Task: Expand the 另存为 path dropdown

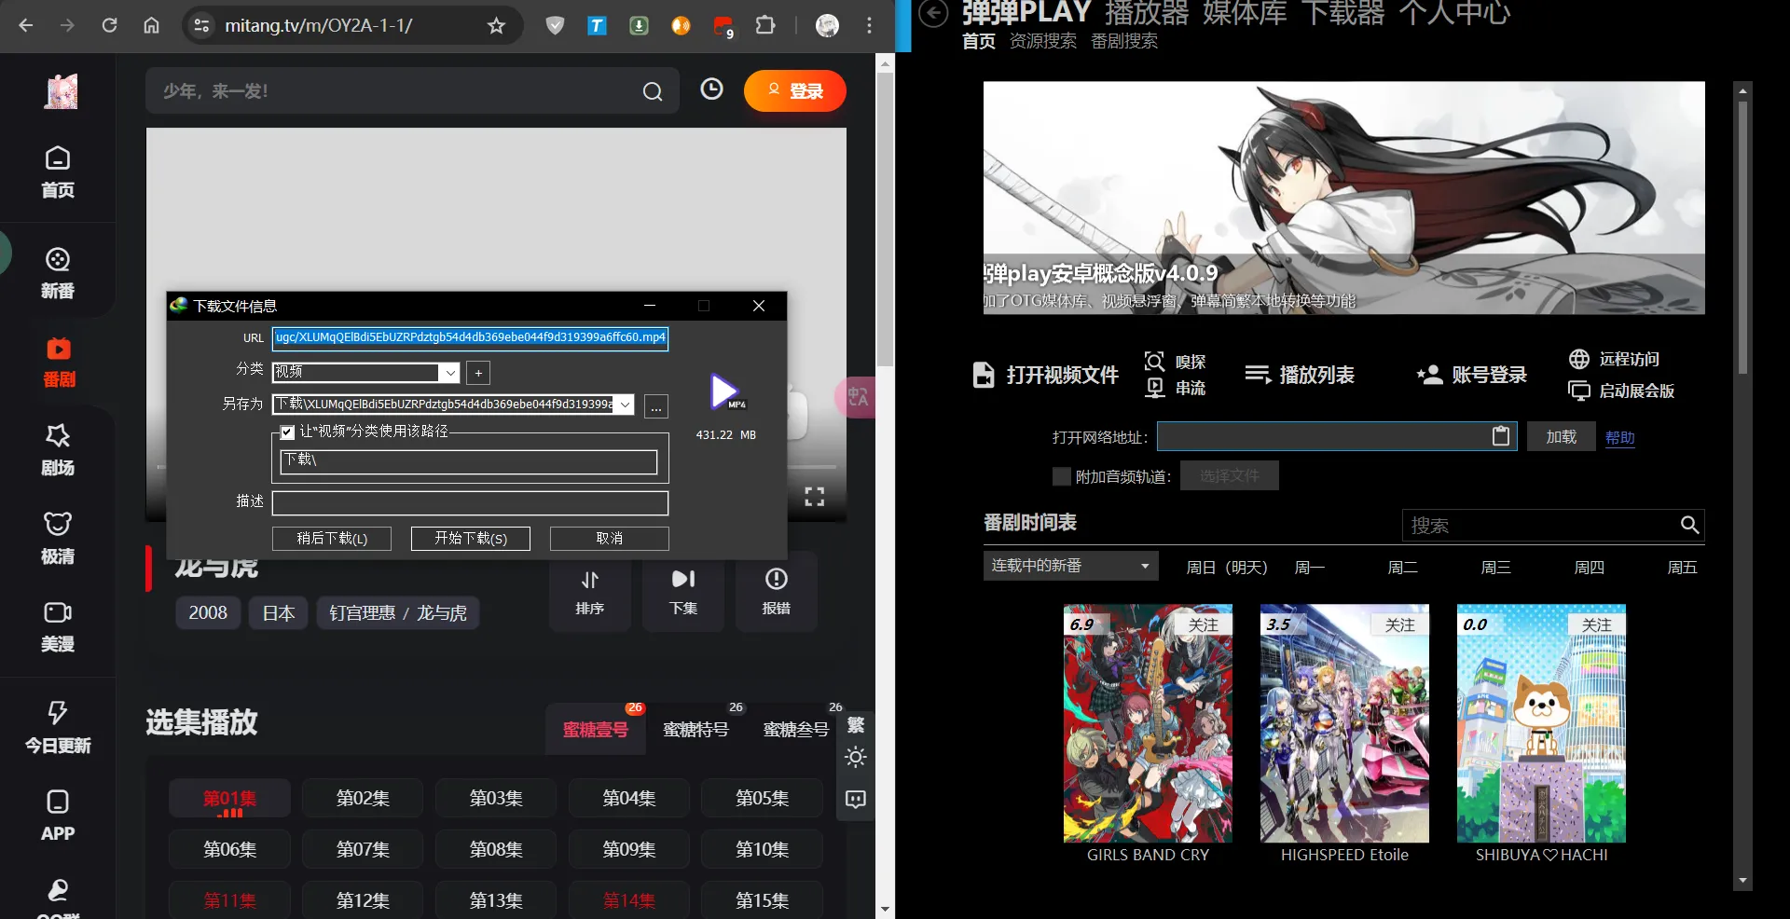Action: (626, 405)
